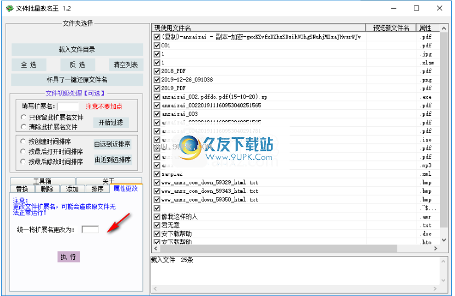The width and height of the screenshot is (455, 296).
Task: Uncheck the (复制)-anxaizai file checkbox
Action: click(x=157, y=37)
